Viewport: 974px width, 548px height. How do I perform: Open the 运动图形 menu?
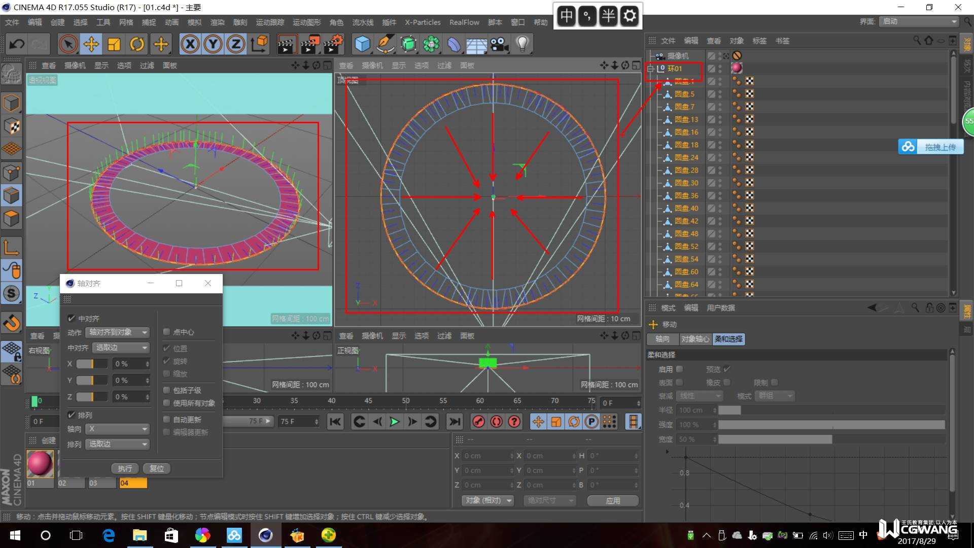pyautogui.click(x=306, y=22)
